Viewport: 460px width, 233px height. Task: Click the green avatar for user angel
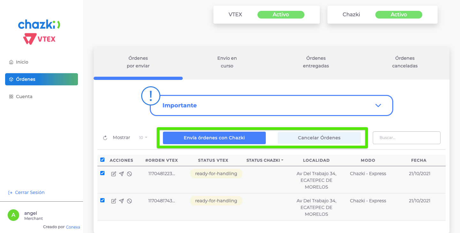click(x=13, y=215)
